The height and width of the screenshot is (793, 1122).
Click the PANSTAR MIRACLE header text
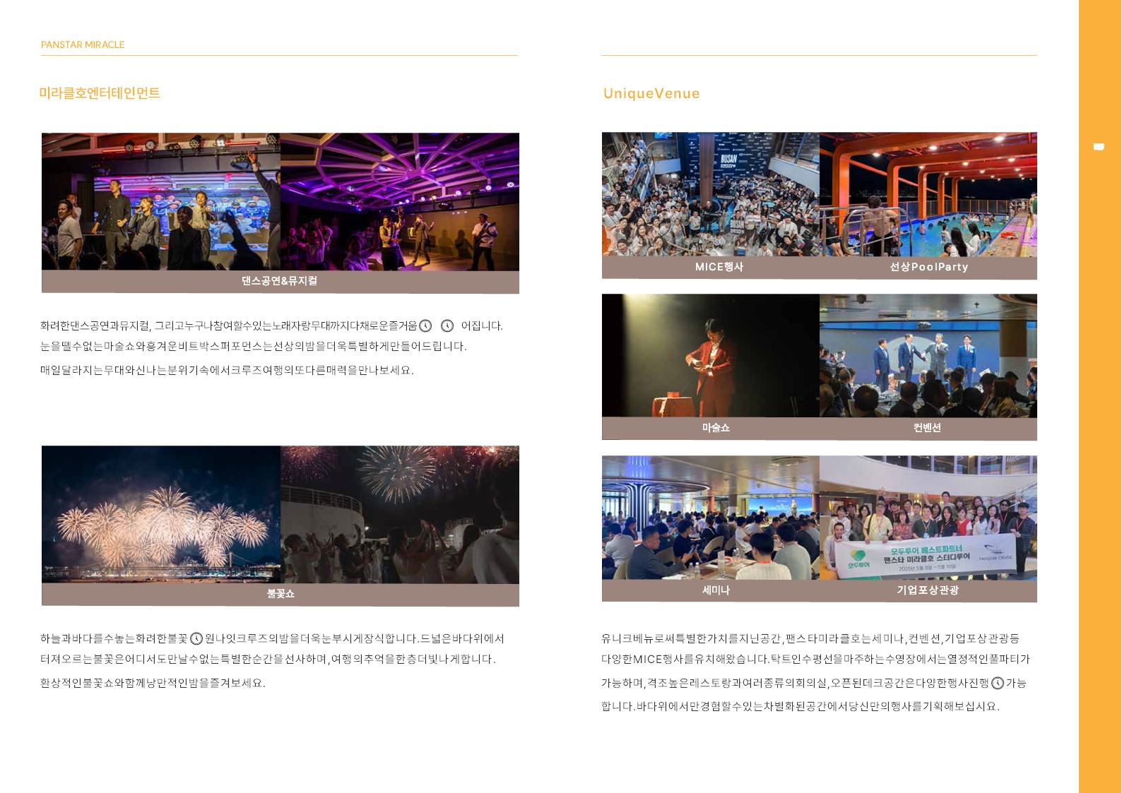pyautogui.click(x=83, y=44)
